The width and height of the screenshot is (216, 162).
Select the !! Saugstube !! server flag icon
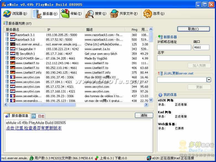click(x=12, y=49)
